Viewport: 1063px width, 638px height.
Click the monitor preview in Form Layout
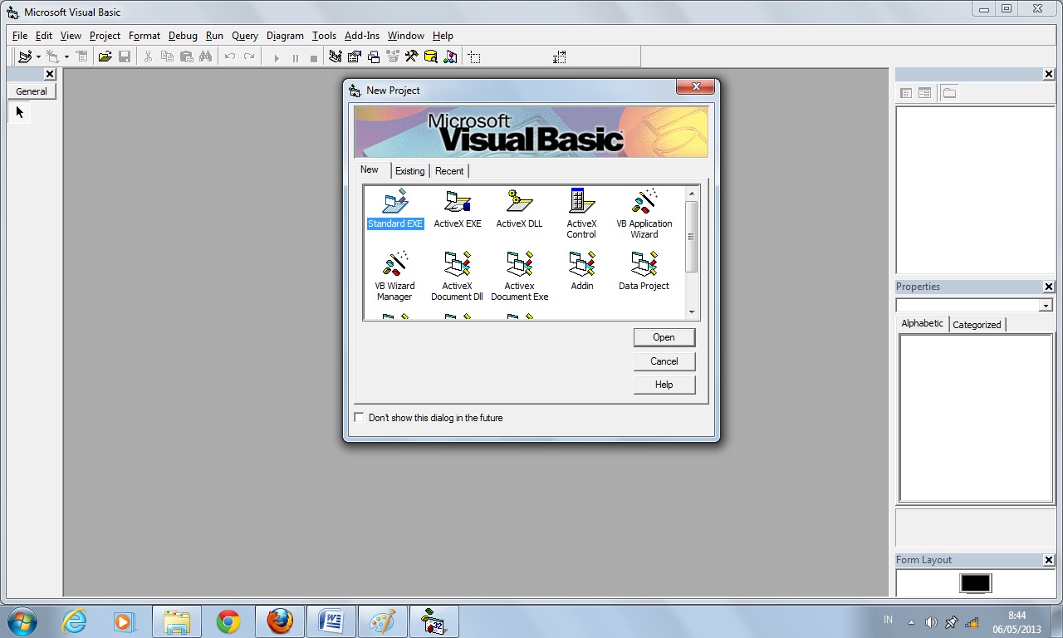tap(976, 583)
